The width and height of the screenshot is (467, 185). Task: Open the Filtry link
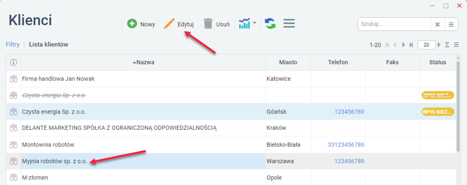coord(12,45)
